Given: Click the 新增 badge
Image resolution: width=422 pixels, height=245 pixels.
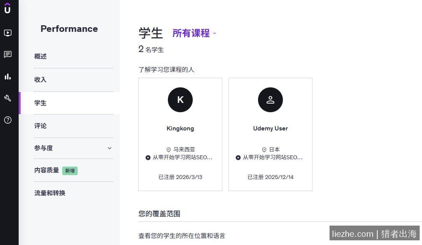Looking at the screenshot, I should point(70,171).
